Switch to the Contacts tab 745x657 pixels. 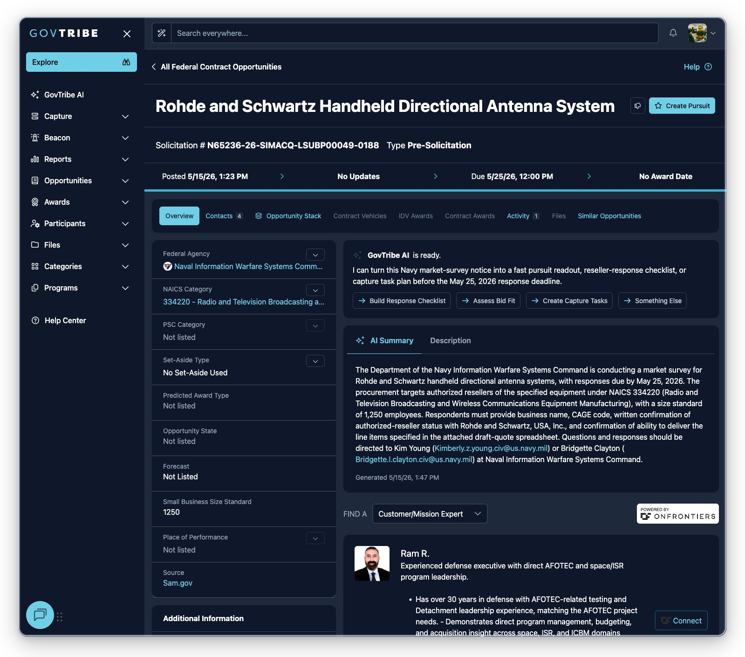(x=224, y=216)
